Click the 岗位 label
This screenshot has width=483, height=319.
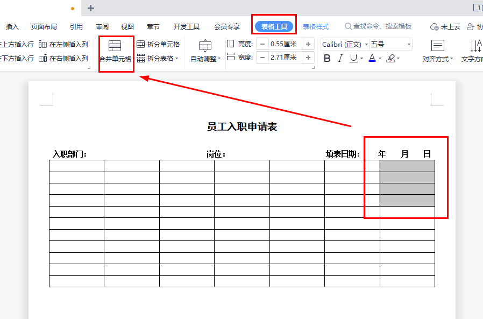(216, 154)
